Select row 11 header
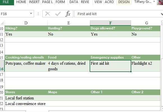 [2, 34]
